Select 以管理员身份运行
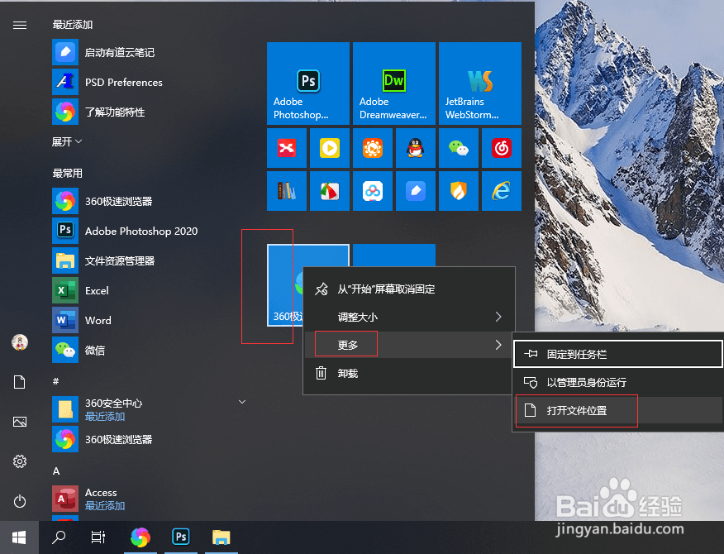 618,382
